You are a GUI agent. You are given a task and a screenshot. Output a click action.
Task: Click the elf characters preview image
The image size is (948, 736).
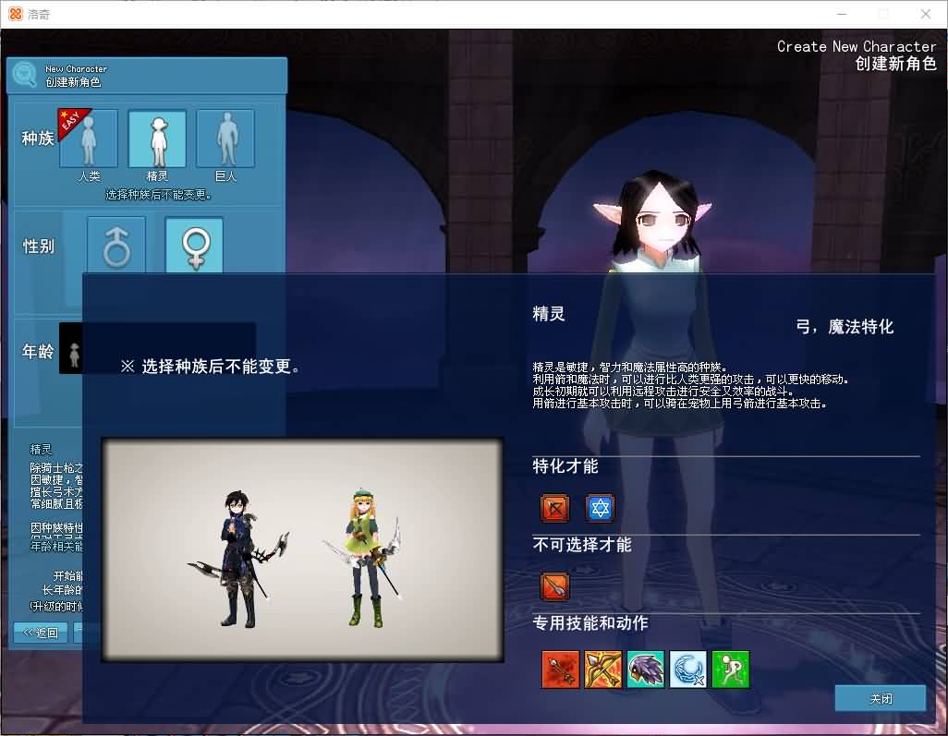[x=302, y=549]
